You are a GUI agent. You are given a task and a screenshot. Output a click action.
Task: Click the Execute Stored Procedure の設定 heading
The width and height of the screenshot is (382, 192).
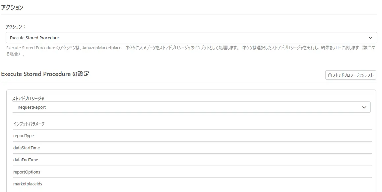[x=45, y=74]
